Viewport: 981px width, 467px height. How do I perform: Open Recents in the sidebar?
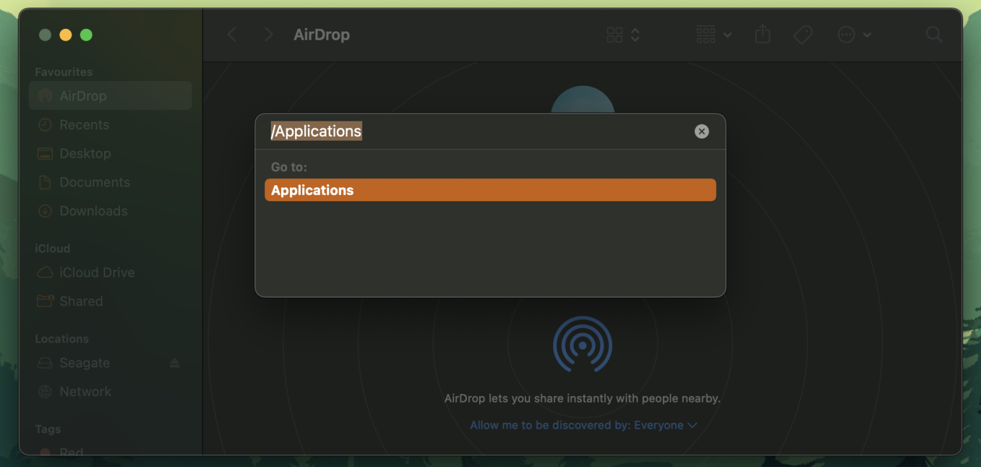click(x=84, y=125)
